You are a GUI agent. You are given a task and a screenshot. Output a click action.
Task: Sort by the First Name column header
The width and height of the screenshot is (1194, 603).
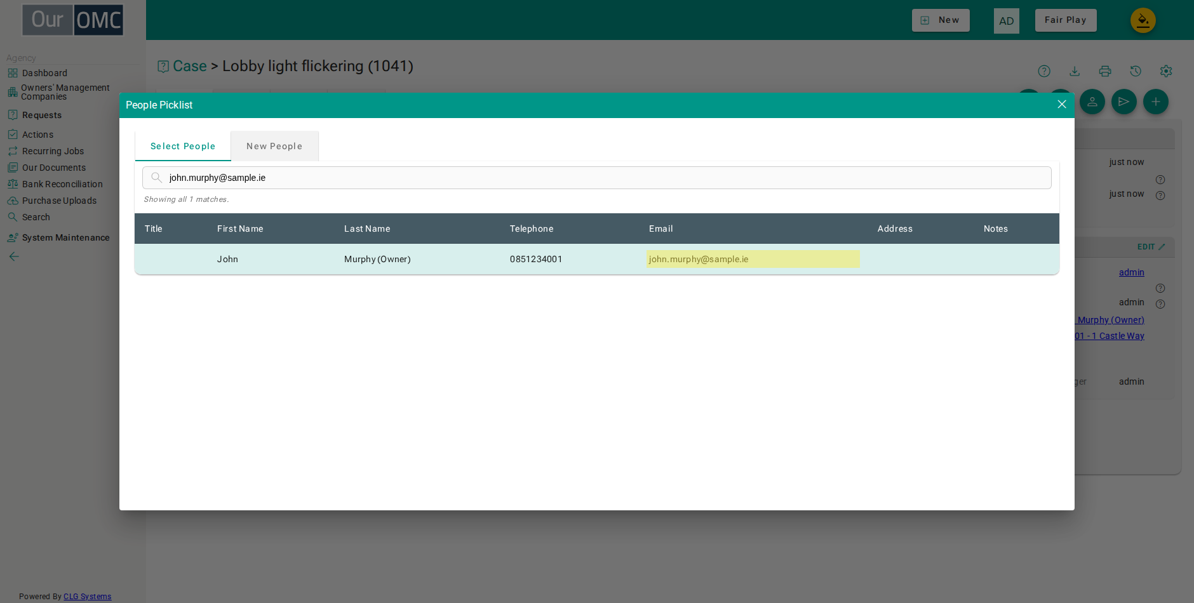[x=240, y=229]
